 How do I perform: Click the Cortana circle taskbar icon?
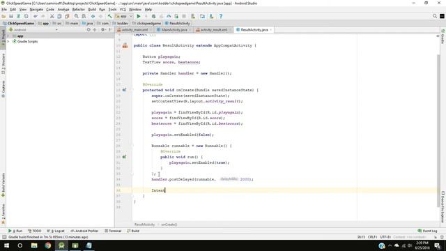(x=20, y=245)
